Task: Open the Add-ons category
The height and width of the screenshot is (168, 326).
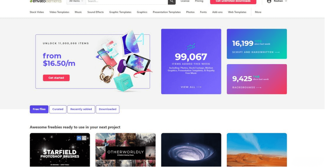Action: tap(217, 12)
